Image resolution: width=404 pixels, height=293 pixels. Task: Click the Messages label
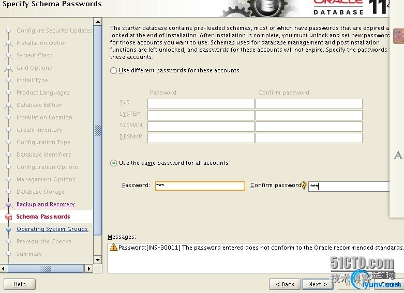(122, 237)
